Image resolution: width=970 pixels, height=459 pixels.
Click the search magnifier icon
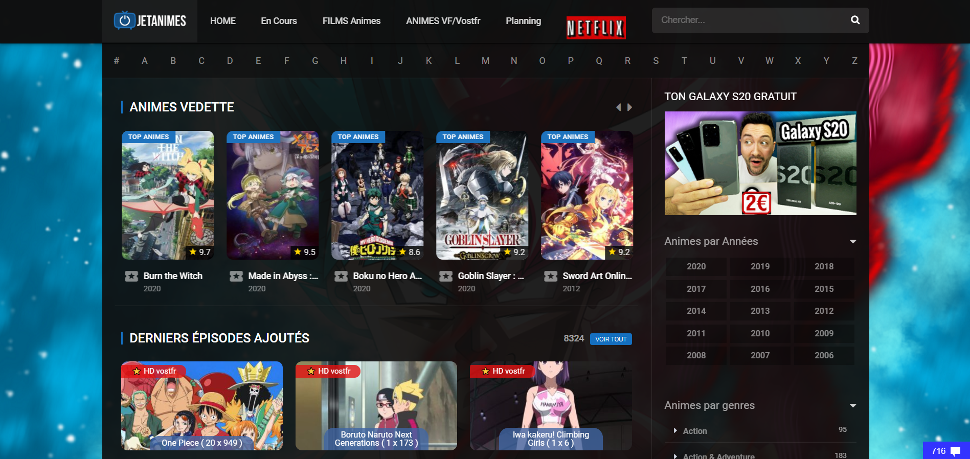(855, 20)
